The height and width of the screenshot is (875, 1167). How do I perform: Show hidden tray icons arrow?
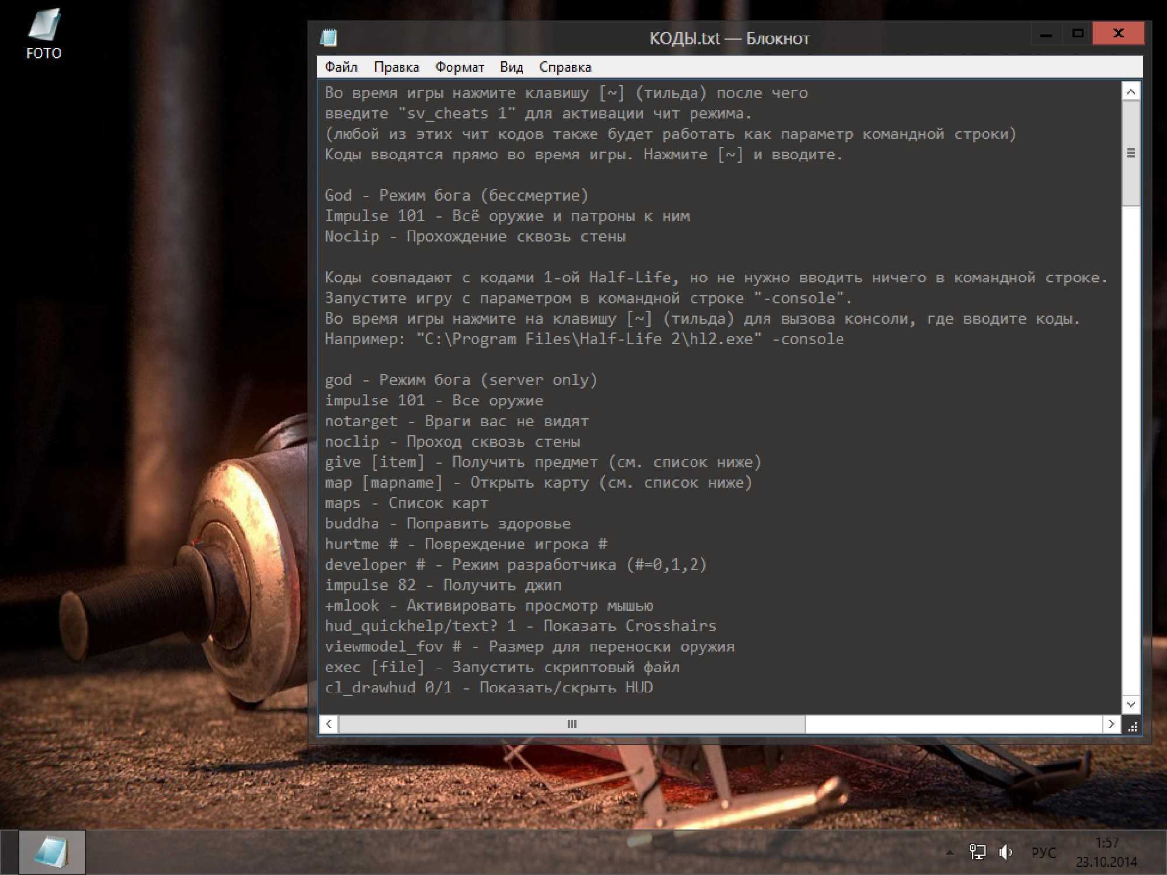[950, 852]
